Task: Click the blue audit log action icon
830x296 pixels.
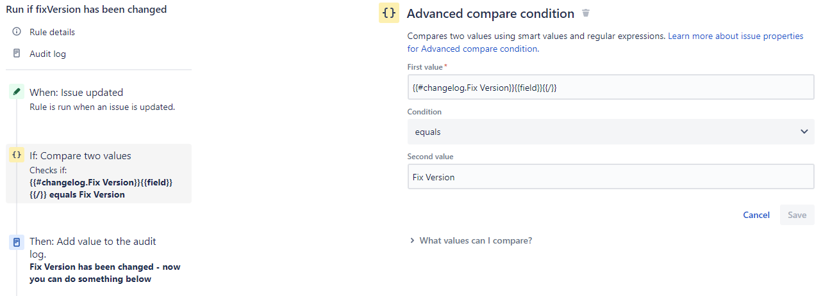Action: pyautogui.click(x=17, y=242)
